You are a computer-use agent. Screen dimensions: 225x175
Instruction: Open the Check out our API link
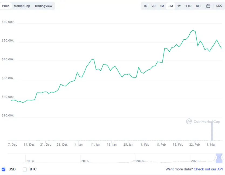[208, 169]
